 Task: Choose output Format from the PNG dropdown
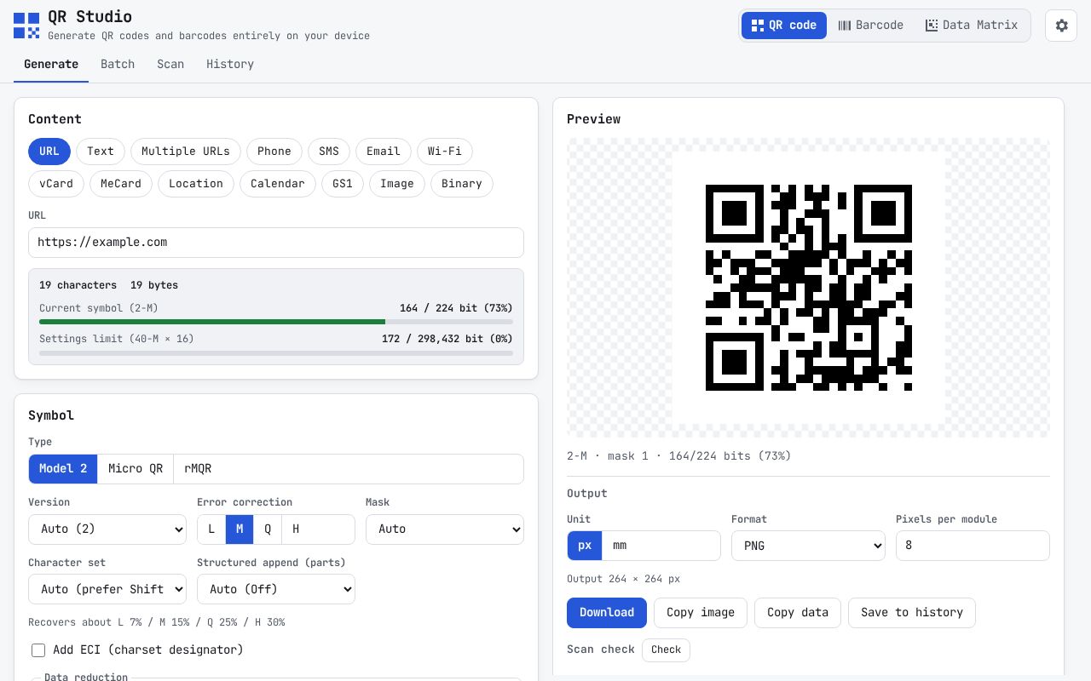click(x=808, y=546)
